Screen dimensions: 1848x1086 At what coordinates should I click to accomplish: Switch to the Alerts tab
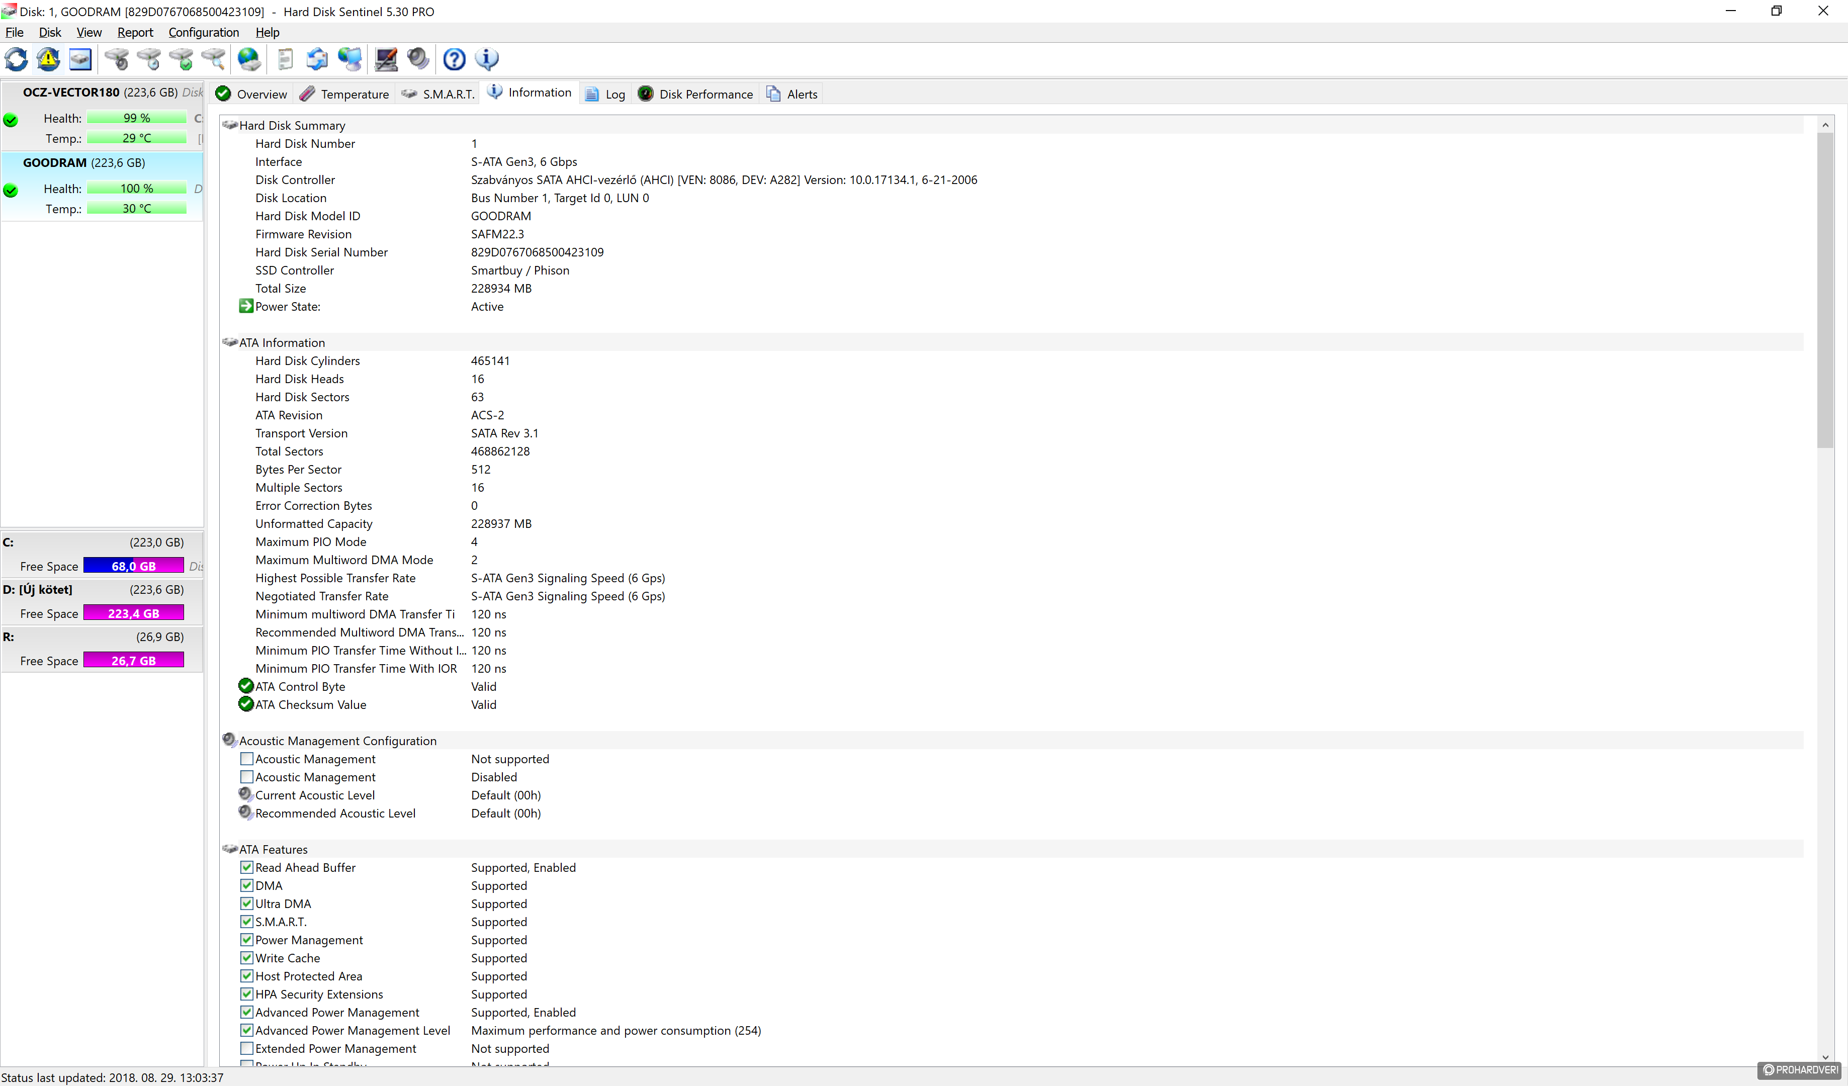[792, 94]
